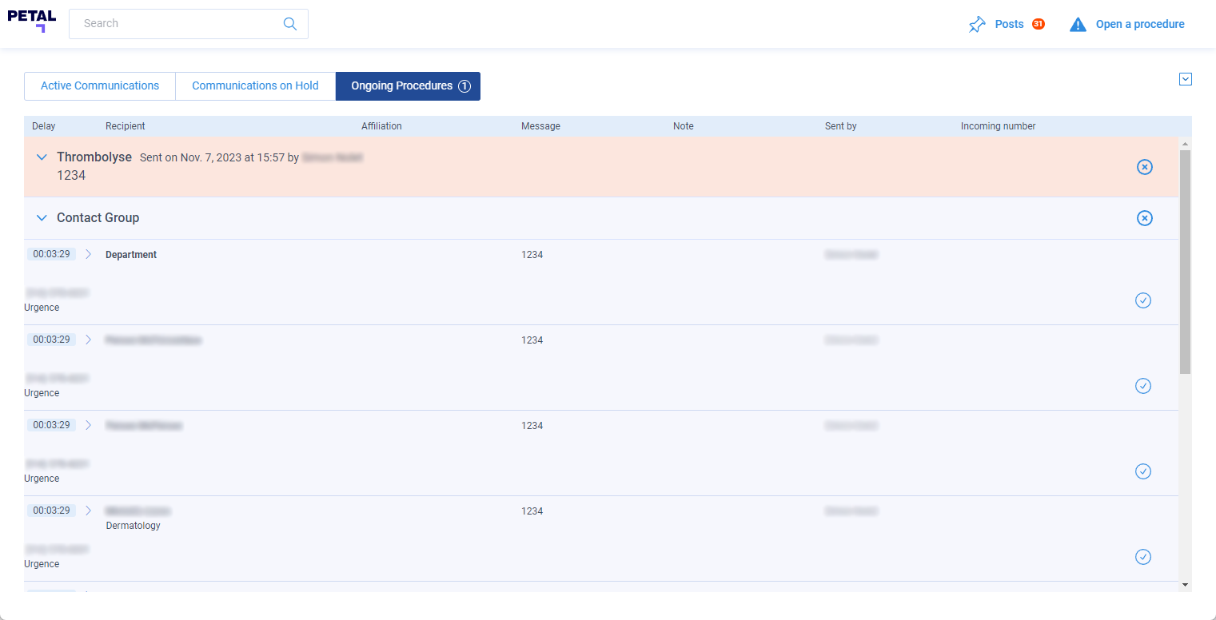Viewport: 1216px width, 620px height.
Task: Click the Incoming number column header
Action: (999, 126)
